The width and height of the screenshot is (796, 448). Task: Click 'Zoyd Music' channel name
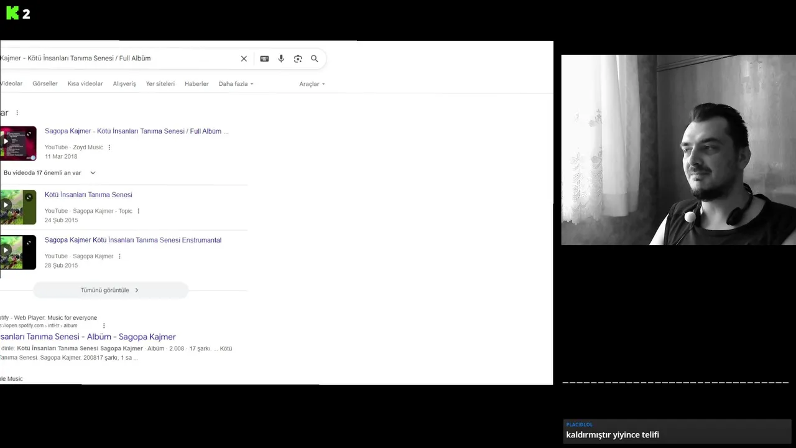point(88,147)
